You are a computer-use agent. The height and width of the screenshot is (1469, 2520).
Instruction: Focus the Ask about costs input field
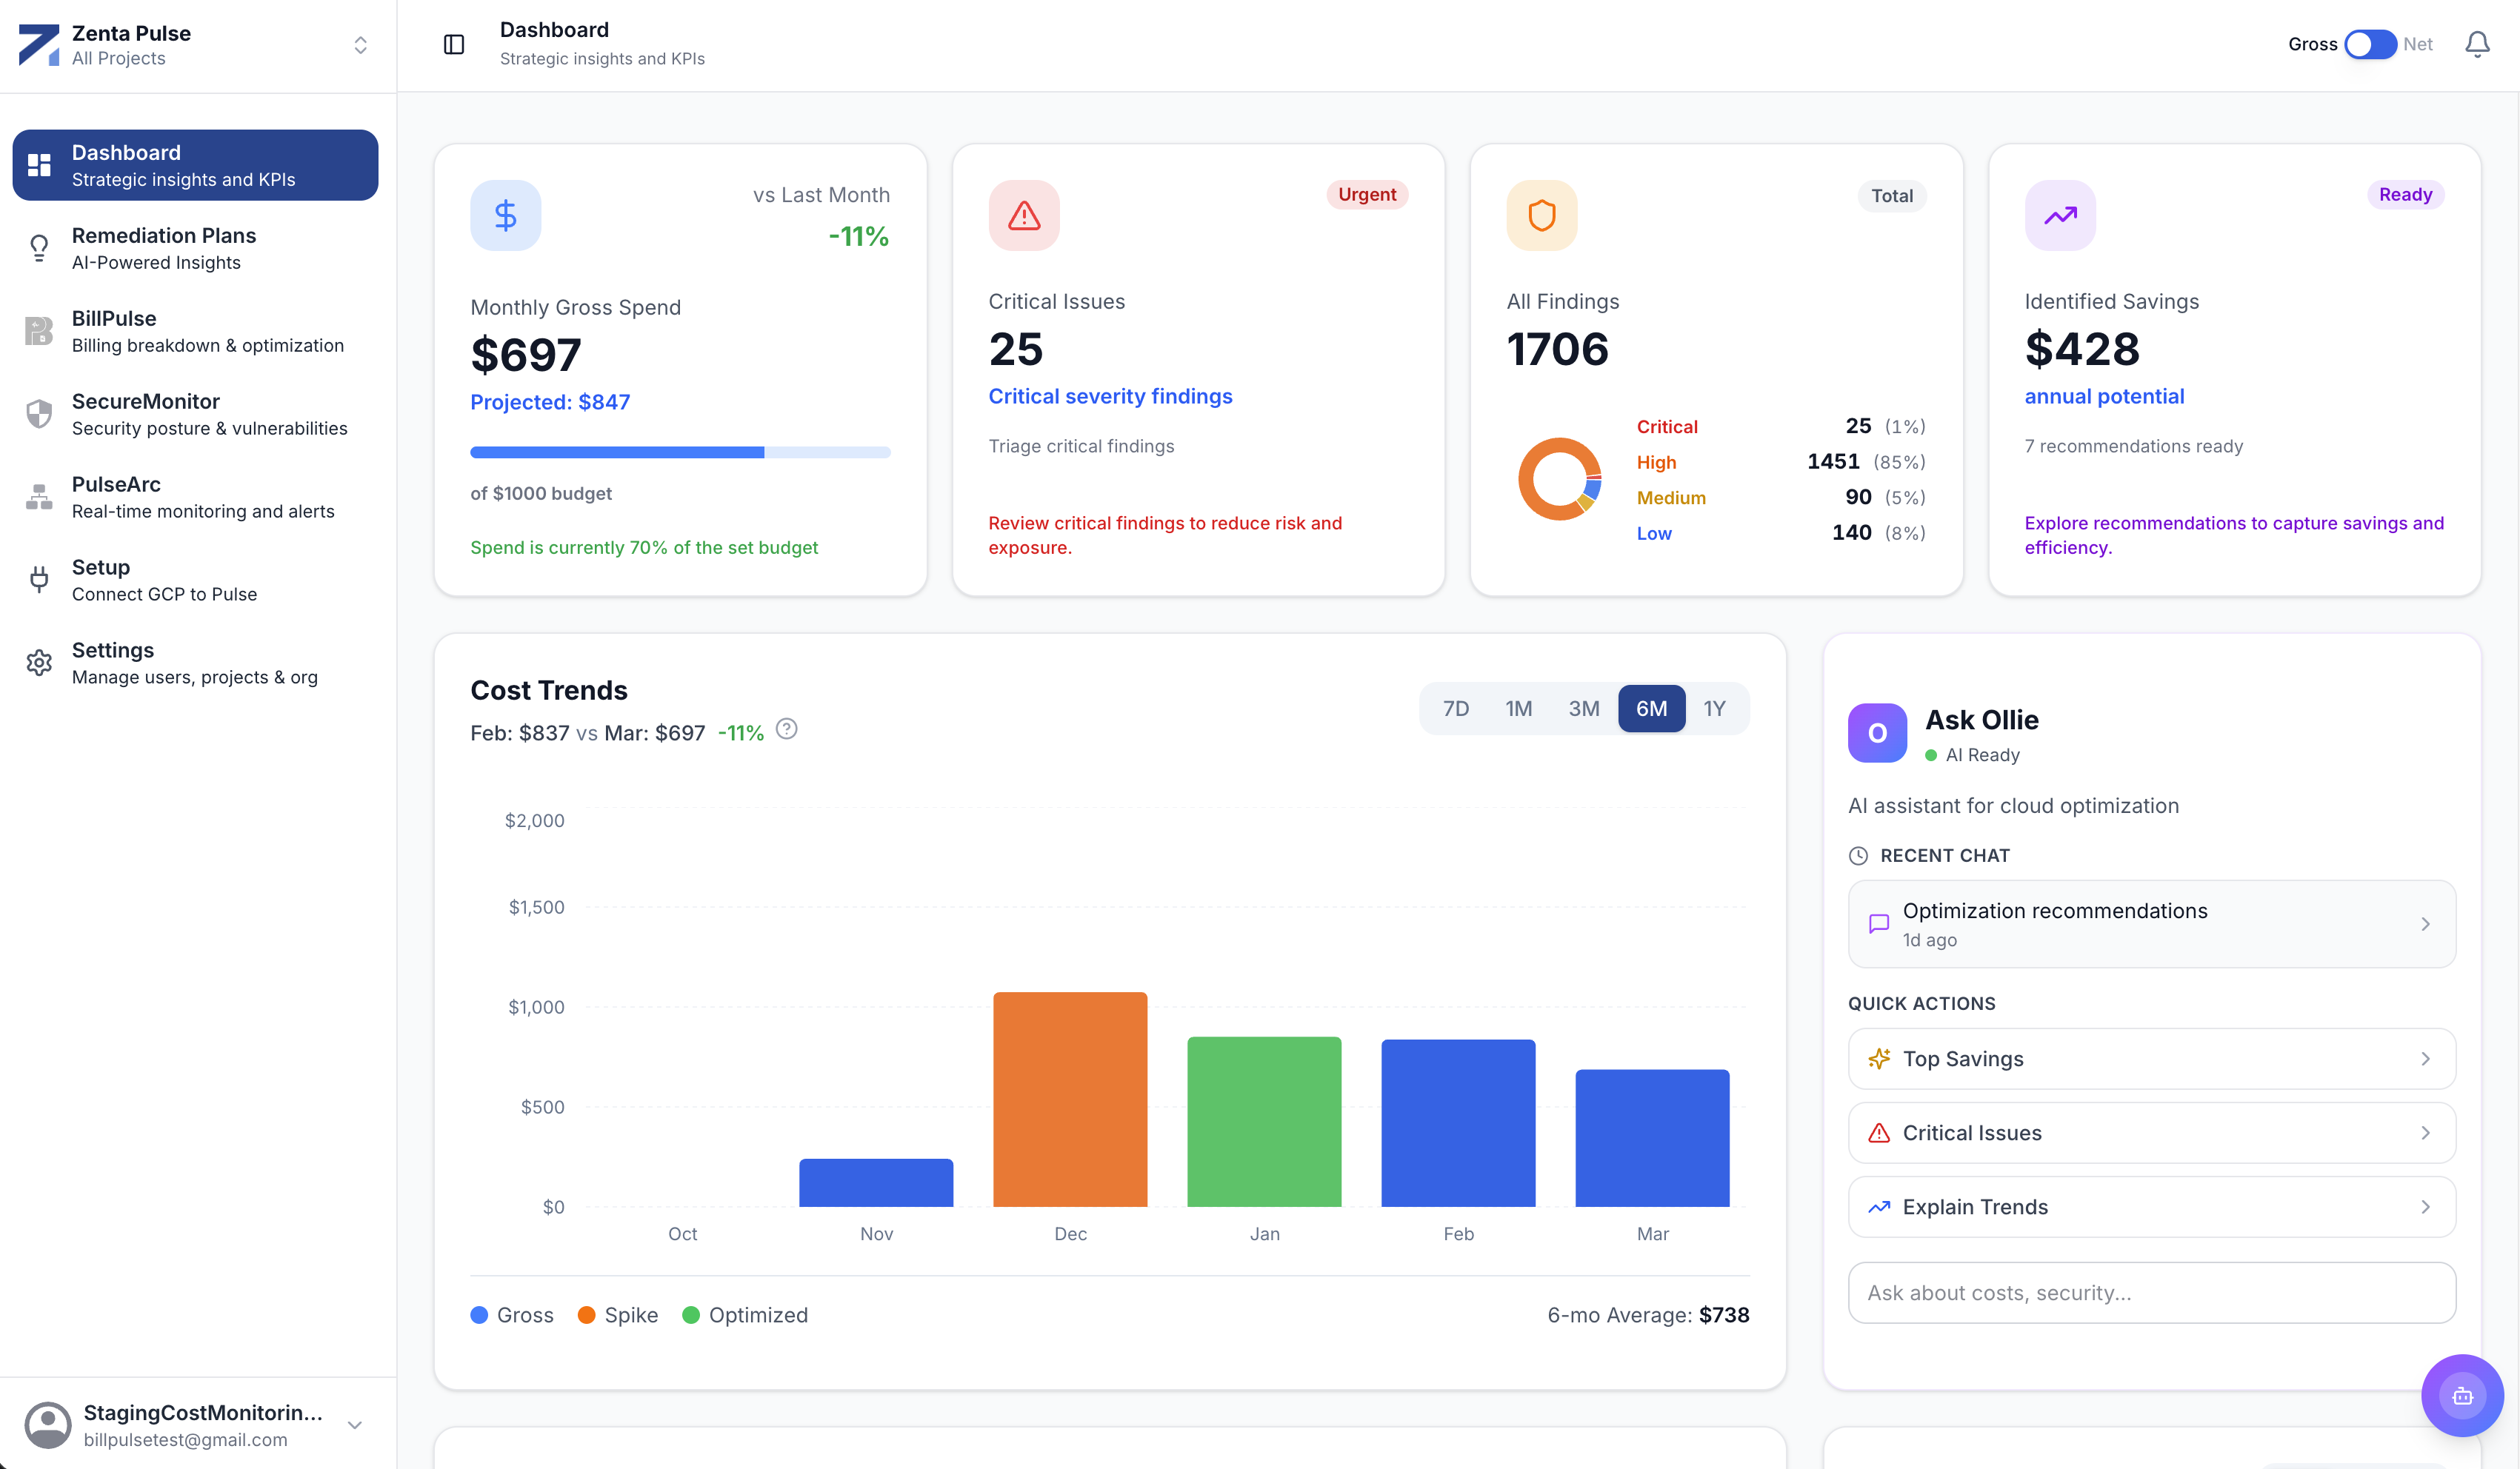[2151, 1292]
